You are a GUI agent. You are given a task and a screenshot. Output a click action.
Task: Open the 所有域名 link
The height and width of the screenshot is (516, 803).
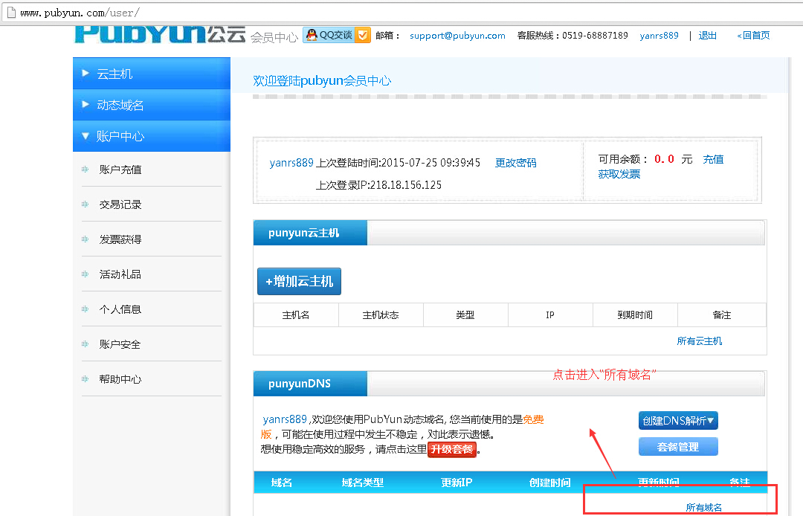click(x=703, y=507)
